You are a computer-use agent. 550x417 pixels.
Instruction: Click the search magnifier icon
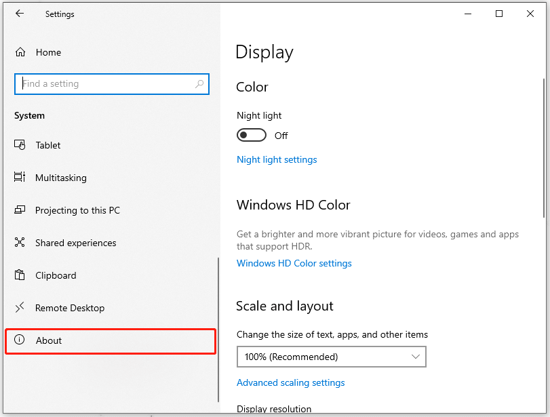pyautogui.click(x=199, y=84)
